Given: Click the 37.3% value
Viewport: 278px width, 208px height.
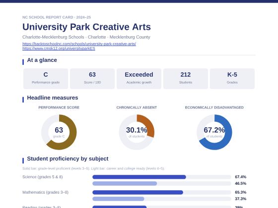Looking at the screenshot, I should [241, 199].
